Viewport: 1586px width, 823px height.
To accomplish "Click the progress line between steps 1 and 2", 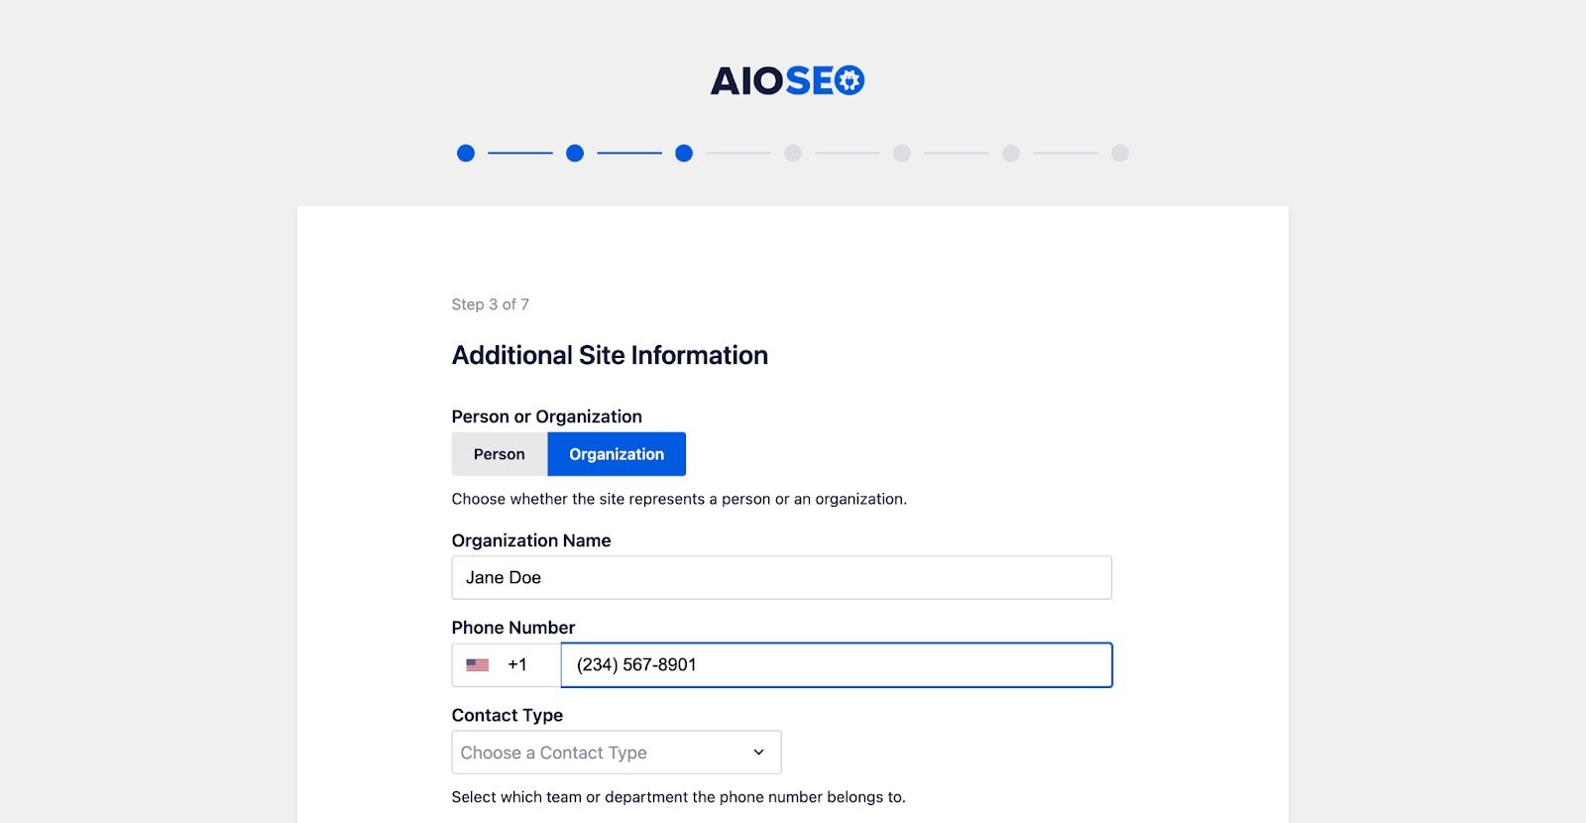I will (x=520, y=154).
